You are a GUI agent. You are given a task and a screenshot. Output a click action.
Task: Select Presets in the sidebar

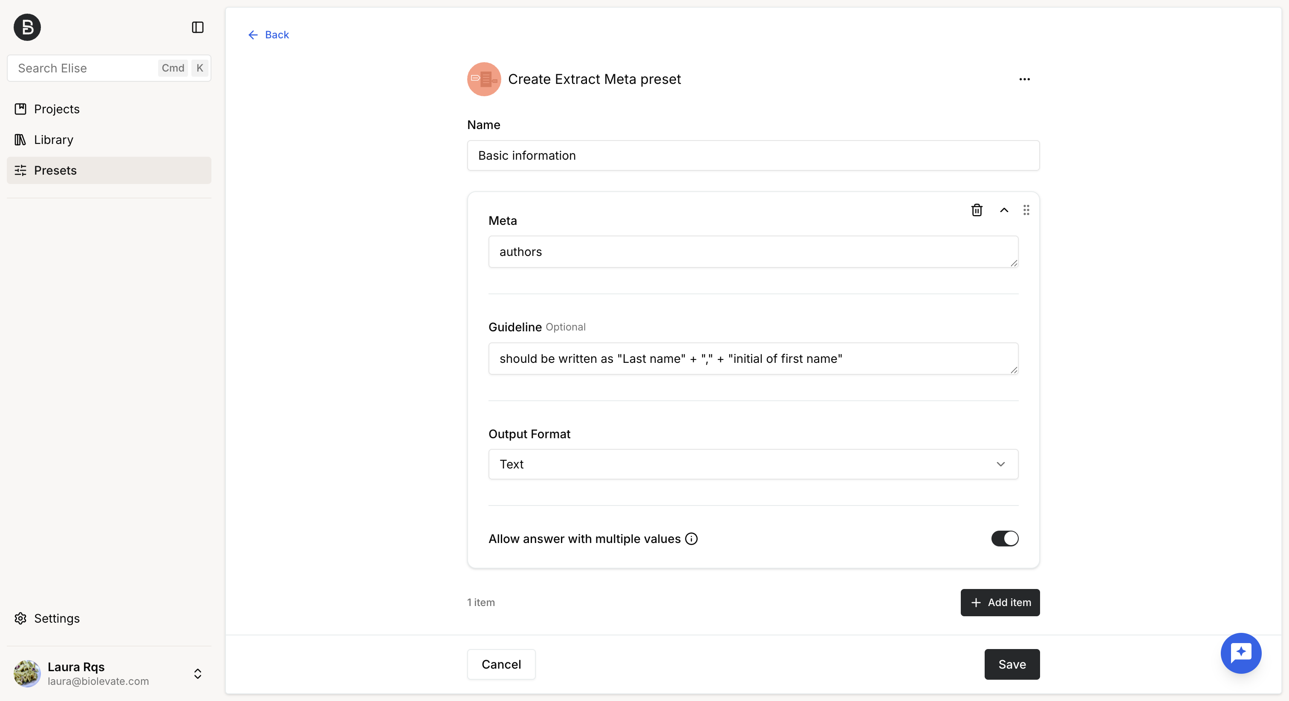109,170
